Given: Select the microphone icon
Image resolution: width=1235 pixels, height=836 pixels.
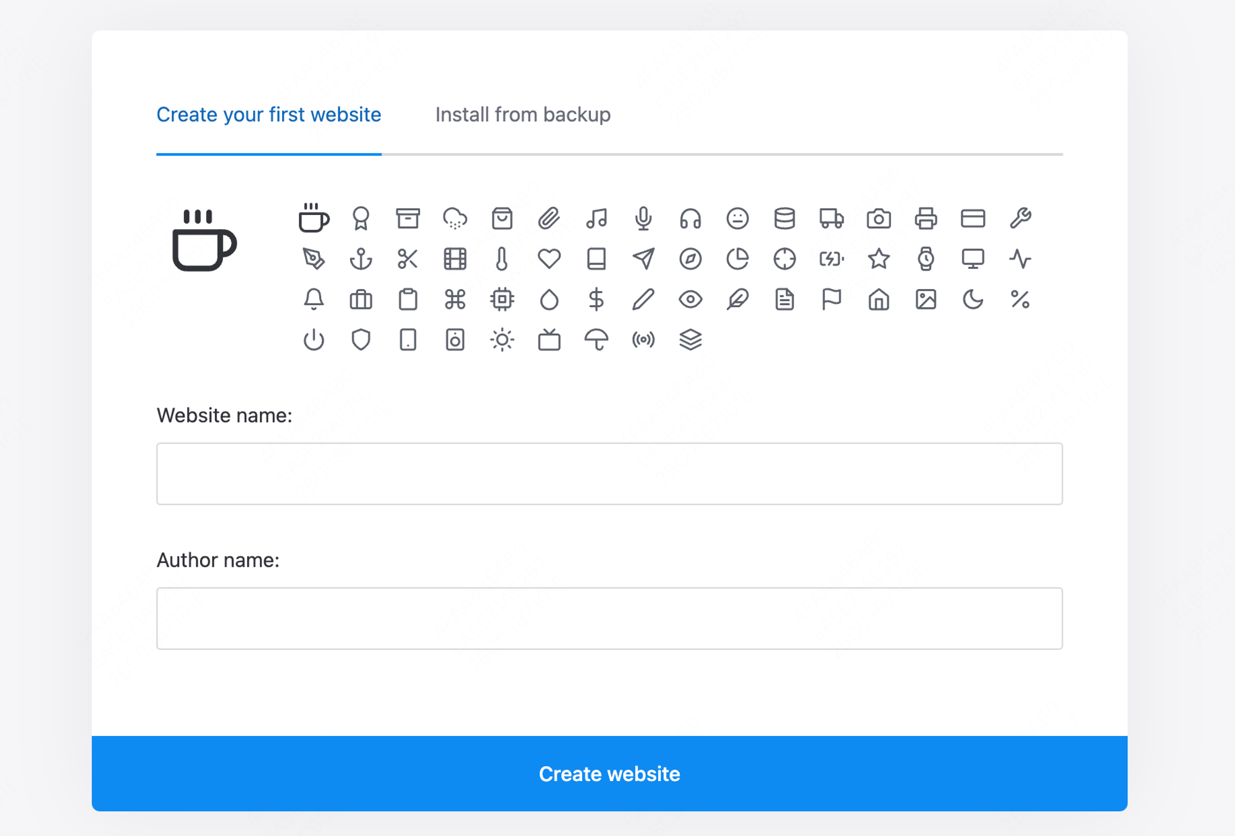Looking at the screenshot, I should 643,219.
